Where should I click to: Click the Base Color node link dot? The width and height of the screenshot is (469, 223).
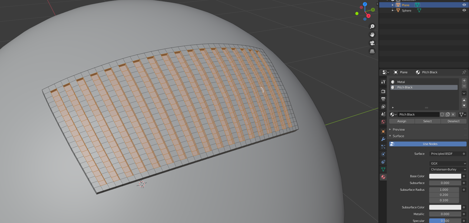point(464,176)
